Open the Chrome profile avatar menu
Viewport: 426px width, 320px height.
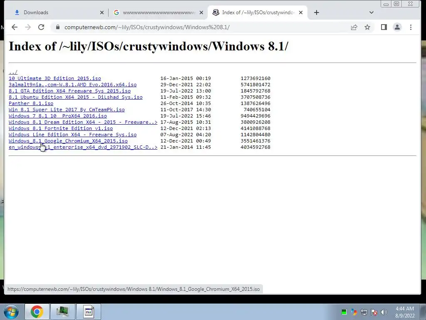pos(397,27)
